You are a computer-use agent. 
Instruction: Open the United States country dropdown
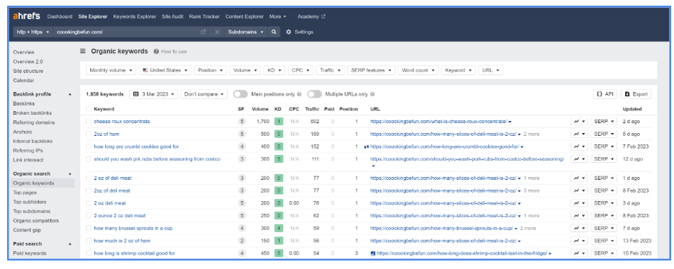point(165,70)
